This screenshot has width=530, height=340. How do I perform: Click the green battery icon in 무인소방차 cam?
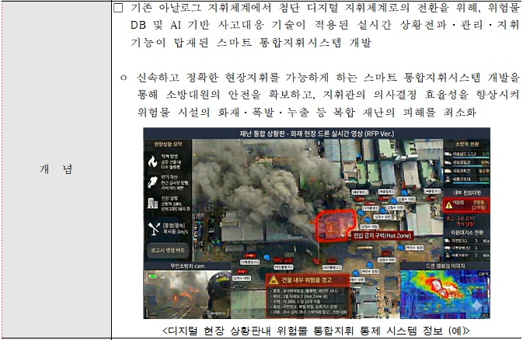(153, 276)
